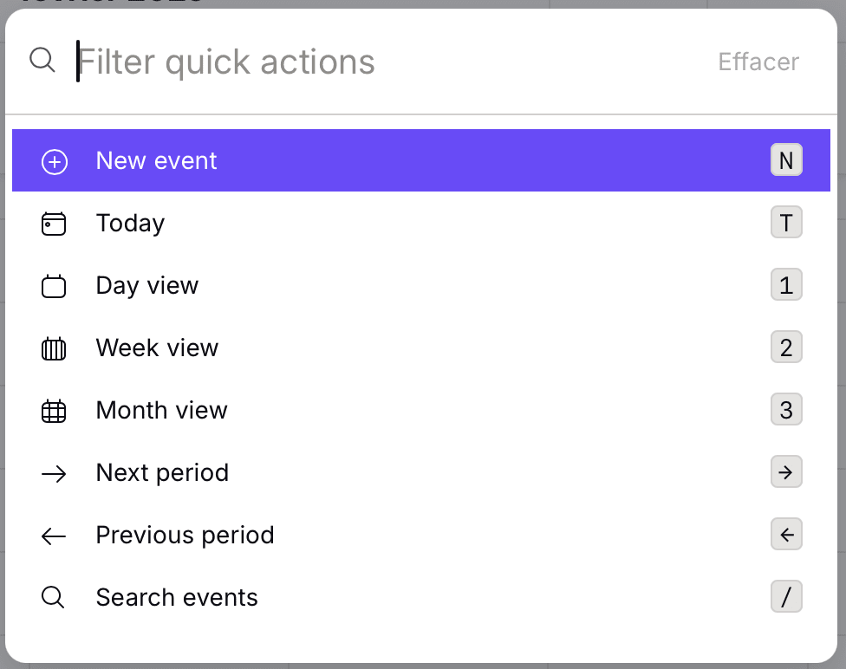Click the Search events magnifier icon

(x=54, y=598)
